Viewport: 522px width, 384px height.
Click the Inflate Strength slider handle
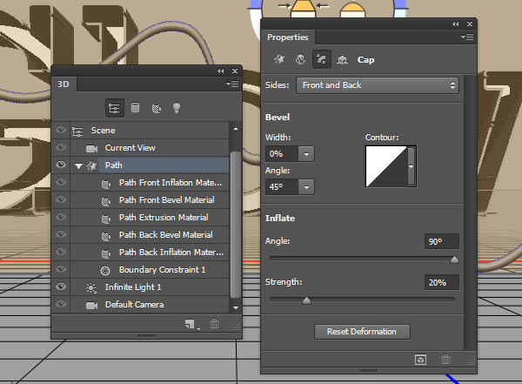pos(306,300)
